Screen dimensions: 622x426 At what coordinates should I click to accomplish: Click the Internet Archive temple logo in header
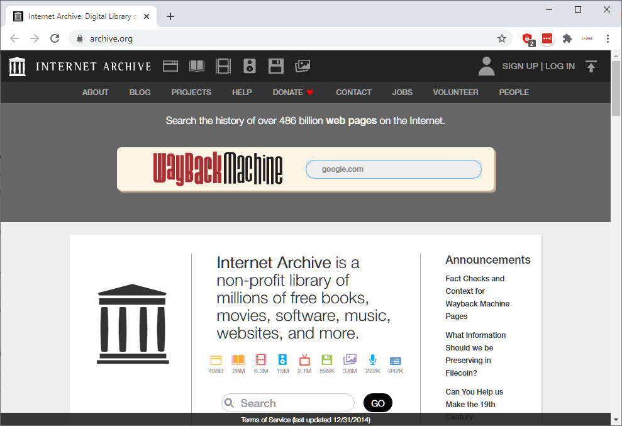tap(17, 66)
